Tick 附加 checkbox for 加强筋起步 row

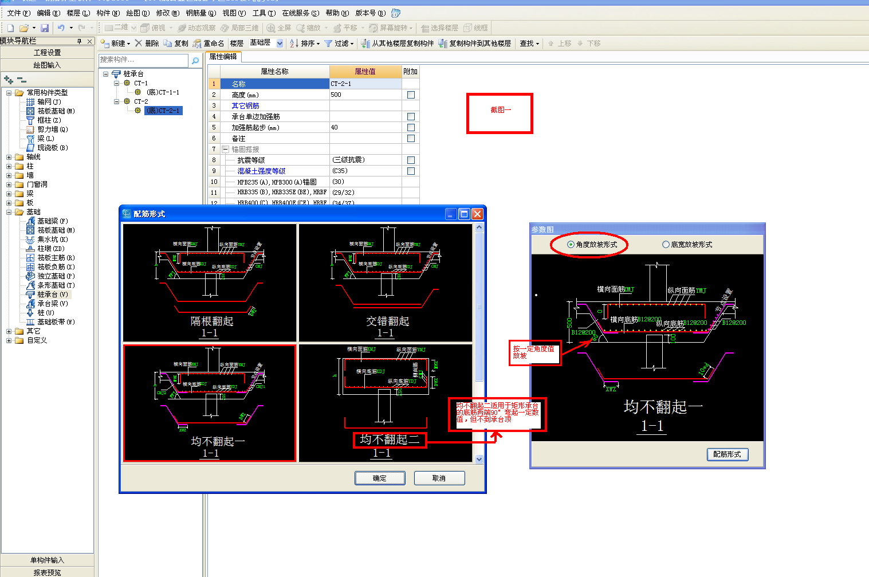(411, 127)
